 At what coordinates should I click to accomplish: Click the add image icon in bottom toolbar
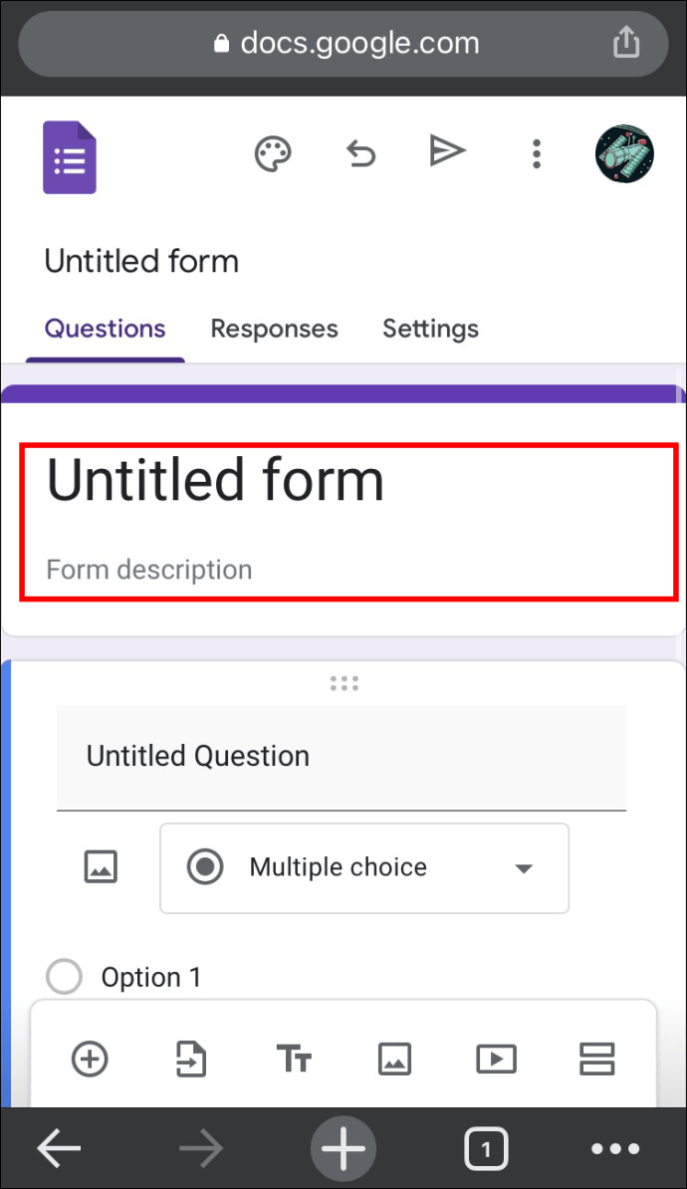pyautogui.click(x=395, y=1059)
